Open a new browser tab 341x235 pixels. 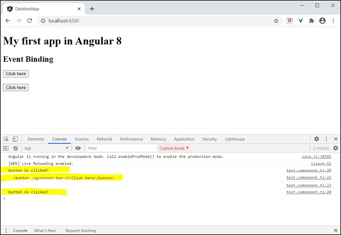coord(92,9)
